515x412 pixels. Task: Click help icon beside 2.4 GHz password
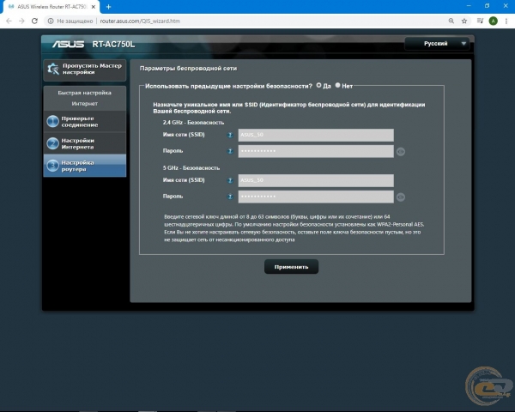[230, 150]
